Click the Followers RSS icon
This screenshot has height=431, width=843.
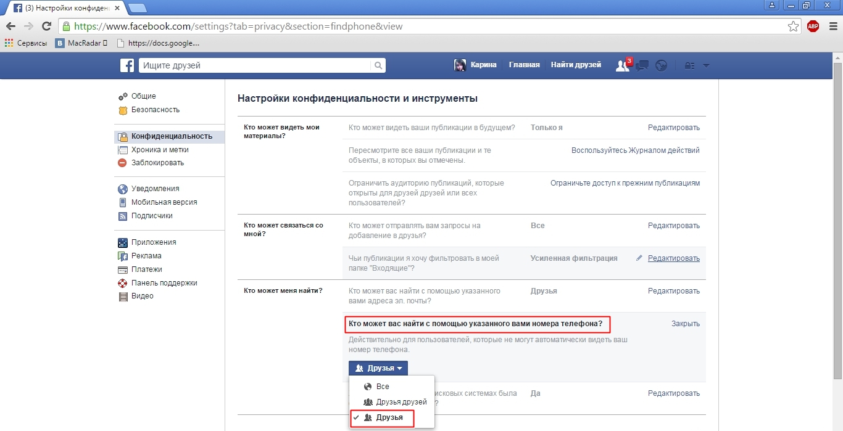(x=122, y=216)
